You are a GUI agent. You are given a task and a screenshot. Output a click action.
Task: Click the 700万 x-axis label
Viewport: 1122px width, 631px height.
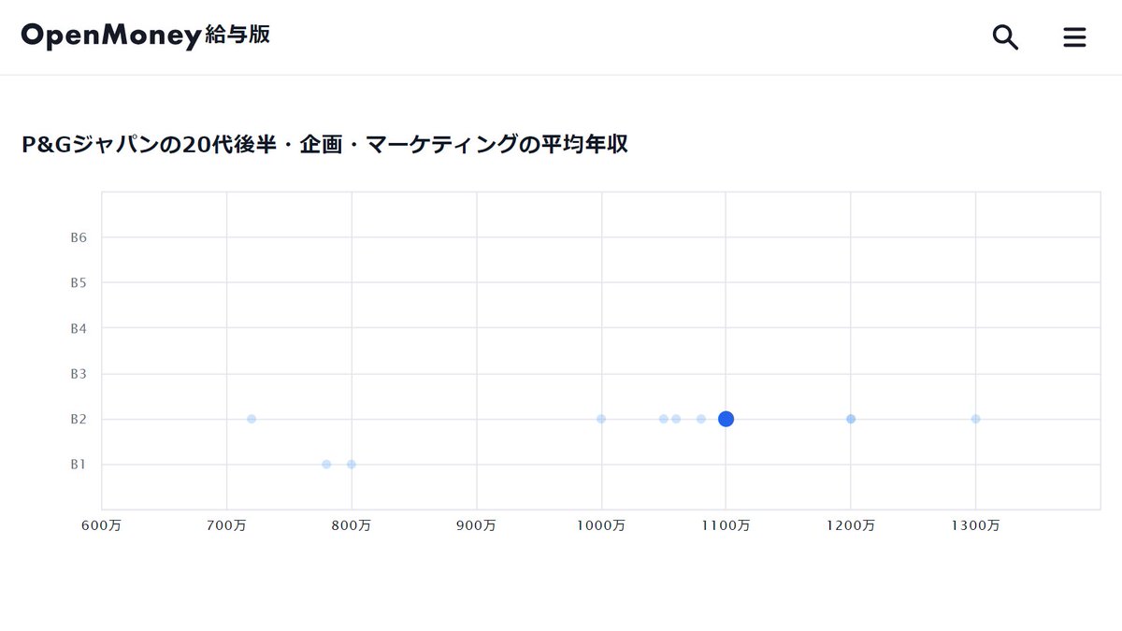coord(227,526)
